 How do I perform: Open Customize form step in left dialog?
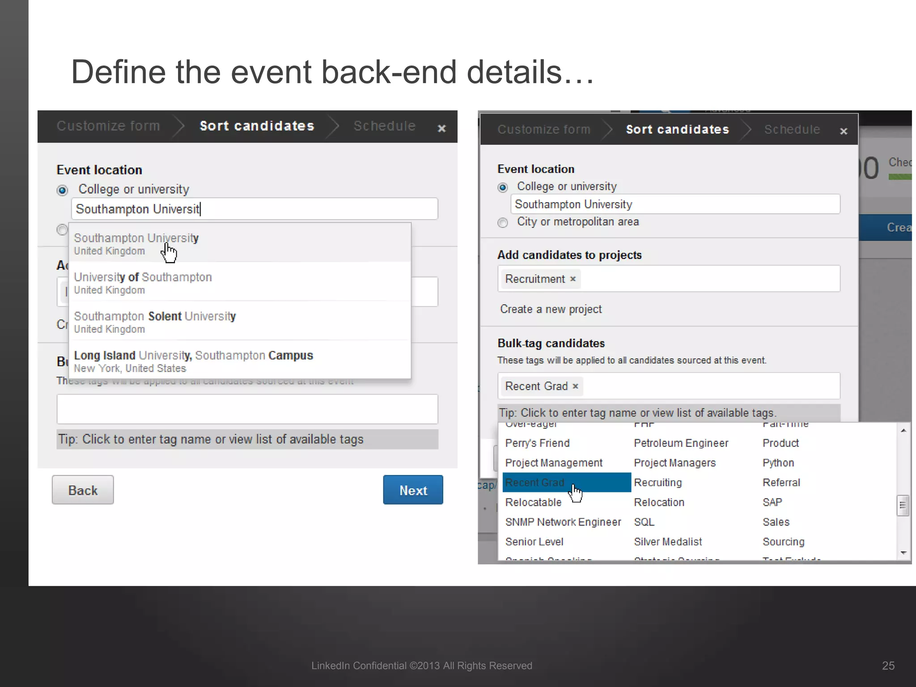[x=108, y=126]
